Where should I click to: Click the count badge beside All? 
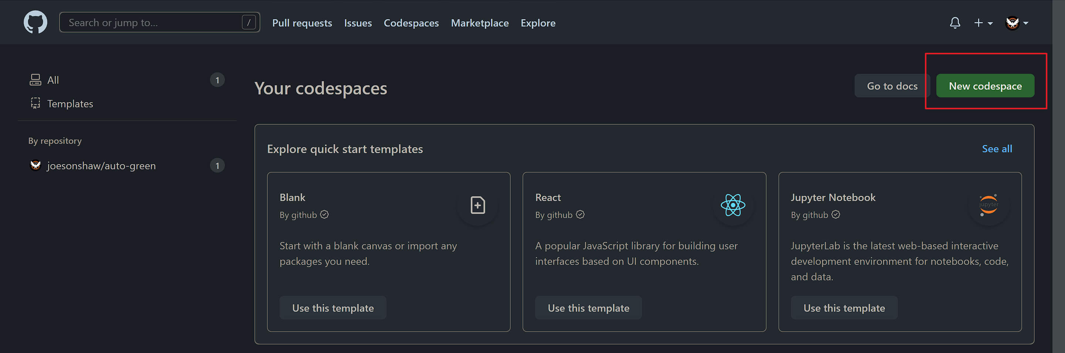[217, 80]
